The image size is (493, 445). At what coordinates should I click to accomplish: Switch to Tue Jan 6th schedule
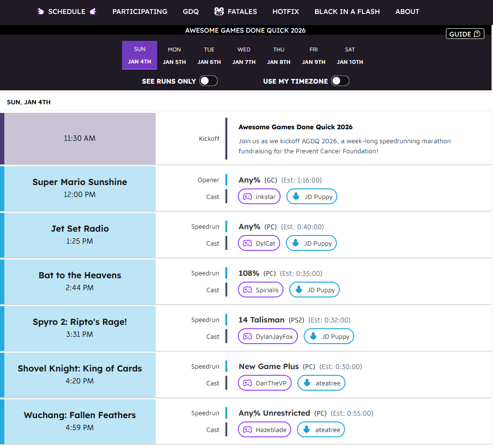(209, 55)
